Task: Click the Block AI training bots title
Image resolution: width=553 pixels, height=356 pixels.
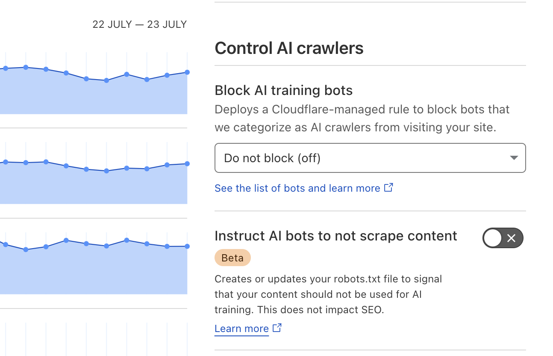Action: pyautogui.click(x=283, y=90)
